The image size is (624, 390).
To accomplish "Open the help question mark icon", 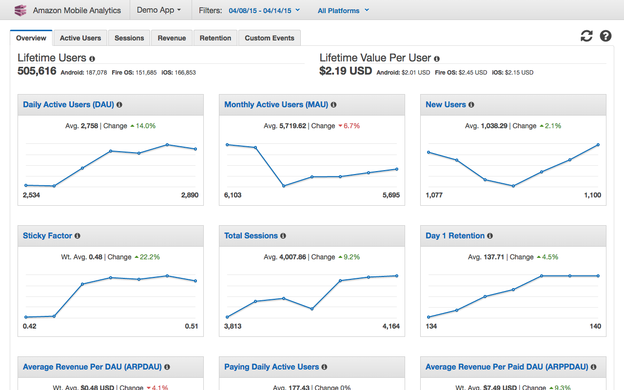I will (605, 36).
